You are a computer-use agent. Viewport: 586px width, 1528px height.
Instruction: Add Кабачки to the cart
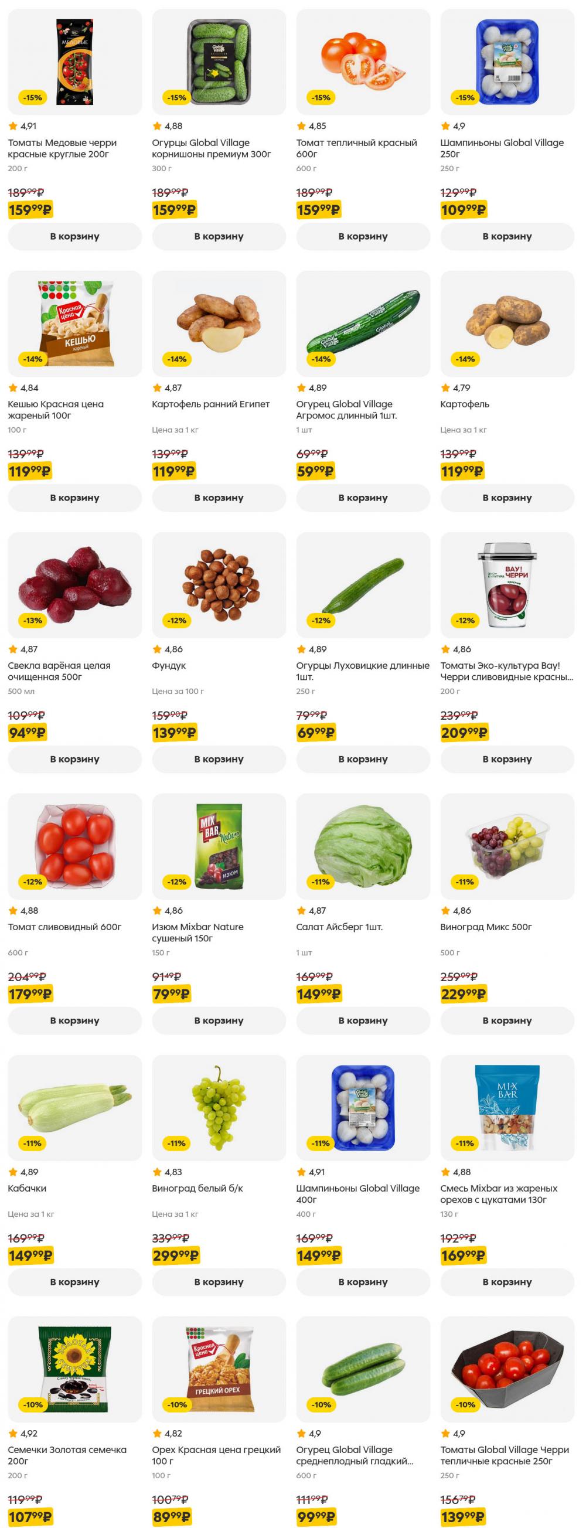(75, 1282)
